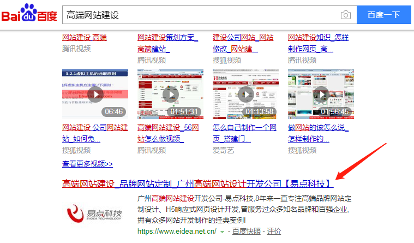Open https://www.eidea.net.cn/ URL

[177, 232]
